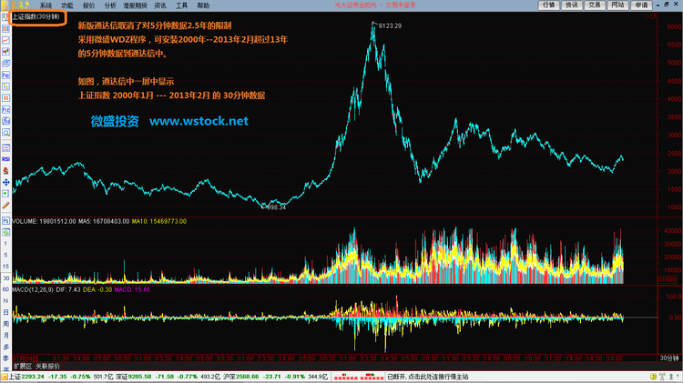The image size is (683, 383).
Task: Click the 网站 button
Action: [617, 5]
